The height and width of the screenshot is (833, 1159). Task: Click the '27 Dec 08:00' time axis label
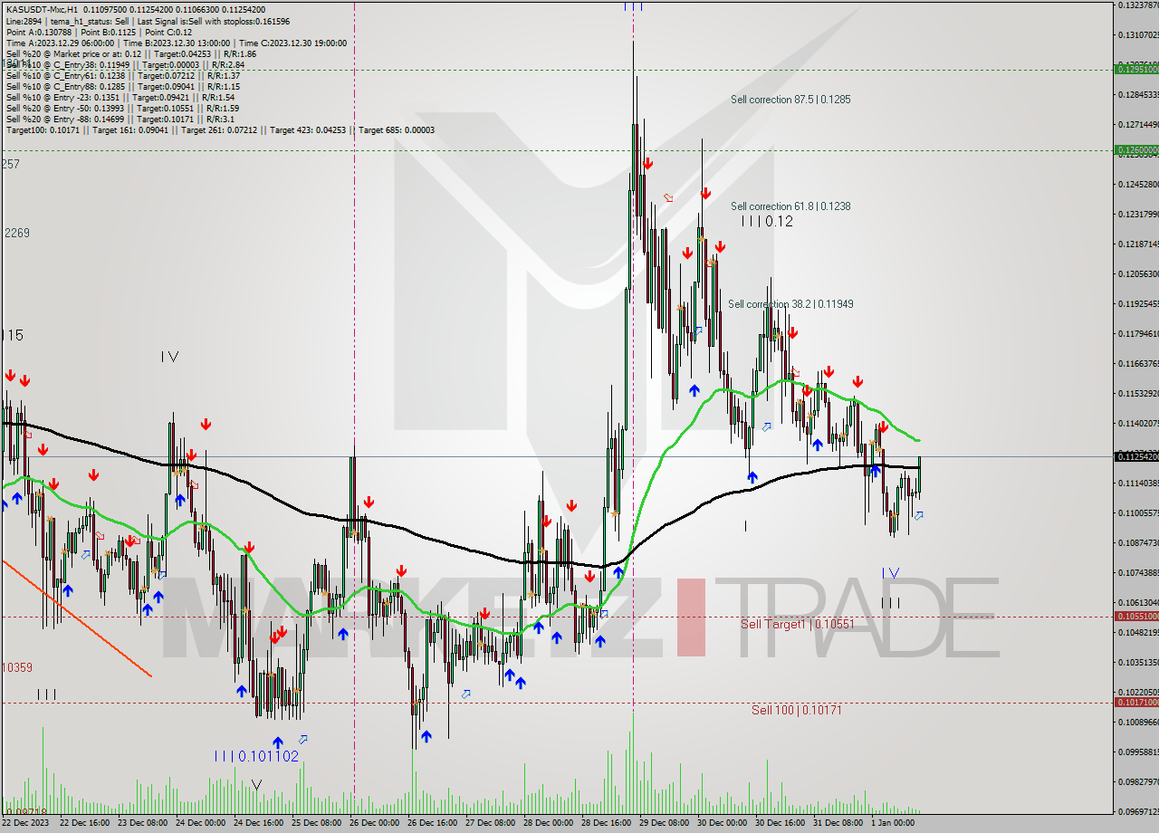[490, 823]
